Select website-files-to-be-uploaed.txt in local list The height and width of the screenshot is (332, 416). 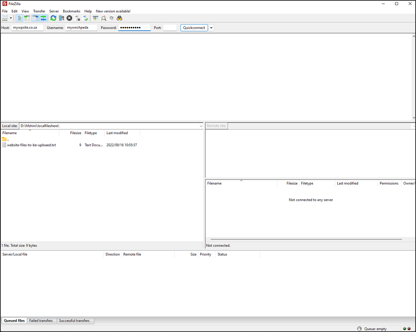click(x=32, y=145)
